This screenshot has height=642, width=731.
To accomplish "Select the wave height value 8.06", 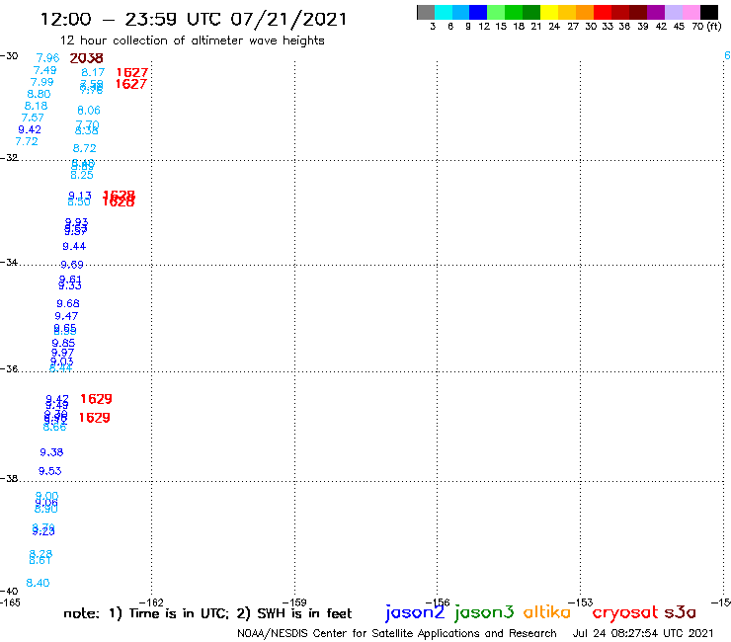I will point(89,111).
